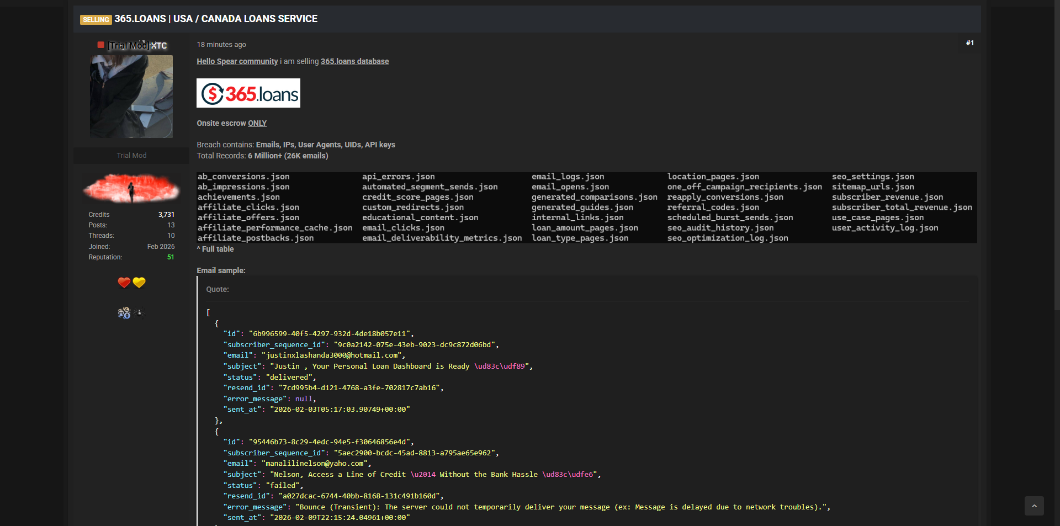
Task: Click the red offline status indicator
Action: [x=100, y=45]
